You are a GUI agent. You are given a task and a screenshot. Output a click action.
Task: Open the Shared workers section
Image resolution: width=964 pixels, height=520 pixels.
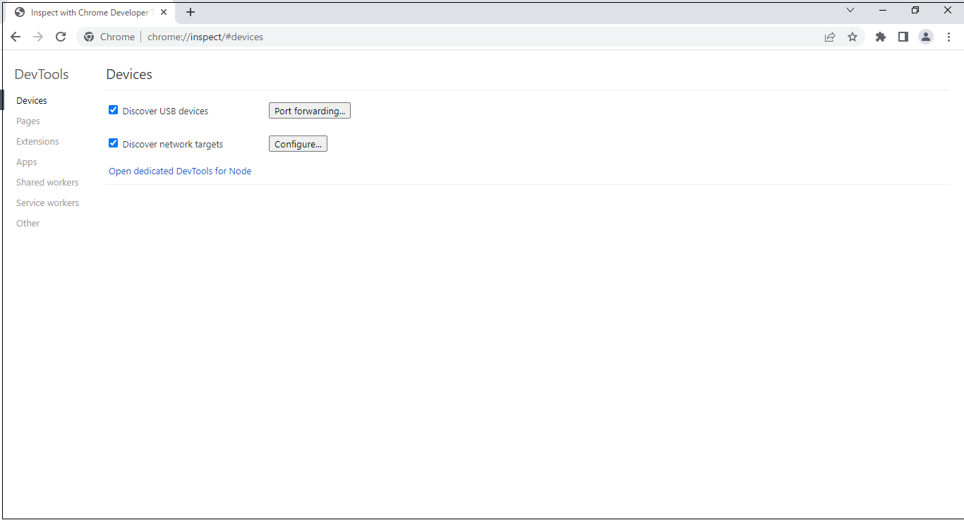point(47,183)
